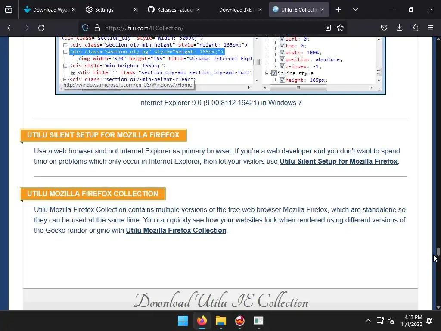The width and height of the screenshot is (441, 331).
Task: Open File Explorer from taskbar
Action: [x=221, y=321]
